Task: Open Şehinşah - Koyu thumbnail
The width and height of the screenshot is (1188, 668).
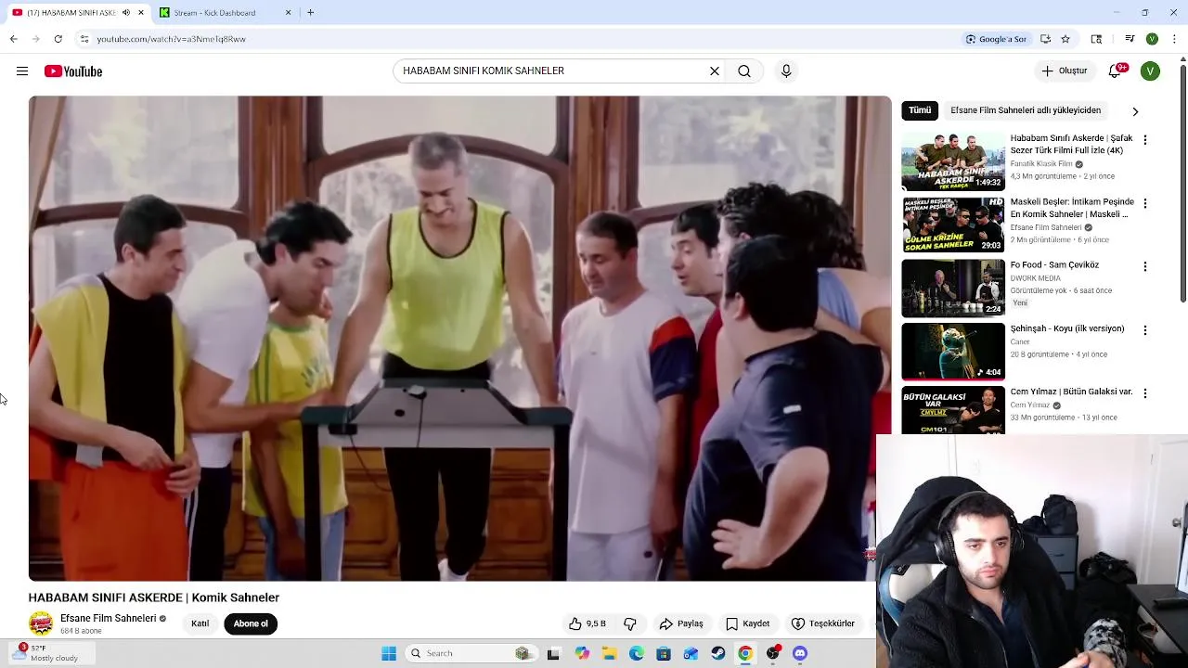Action: [x=953, y=351]
